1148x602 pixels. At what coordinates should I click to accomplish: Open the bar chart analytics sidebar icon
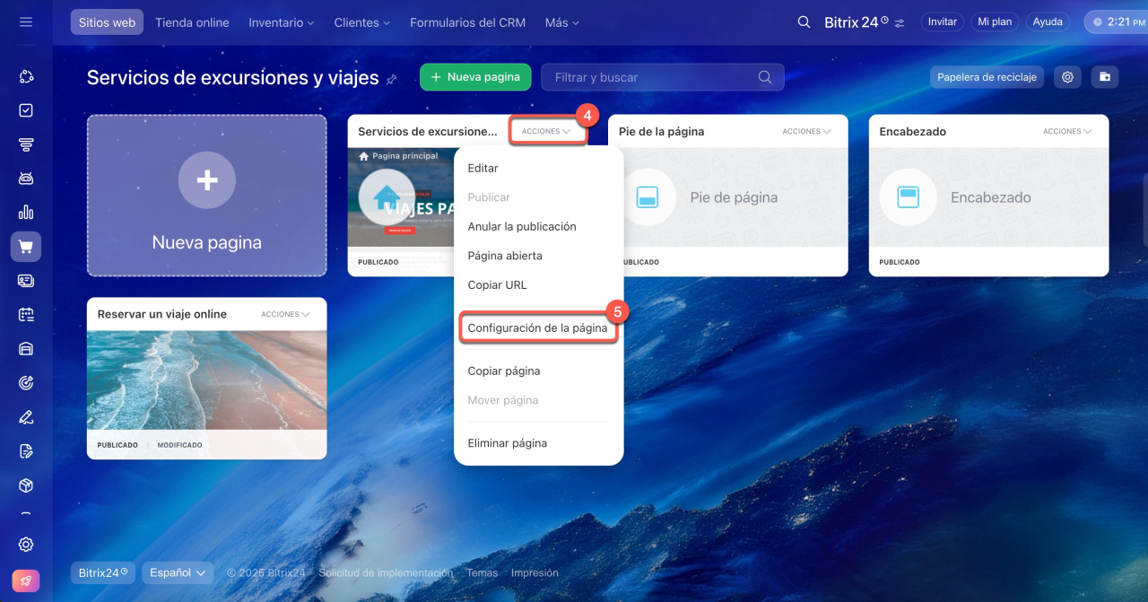coord(26,213)
